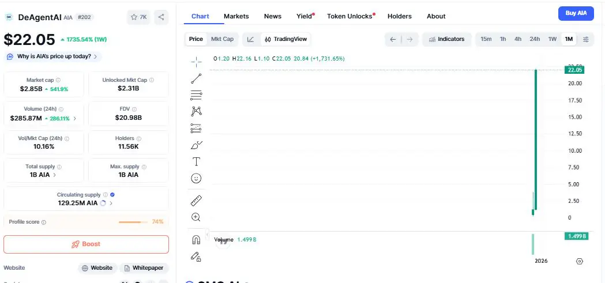Select the trend line drawing tool
Image resolution: width=605 pixels, height=283 pixels.
coord(196,78)
